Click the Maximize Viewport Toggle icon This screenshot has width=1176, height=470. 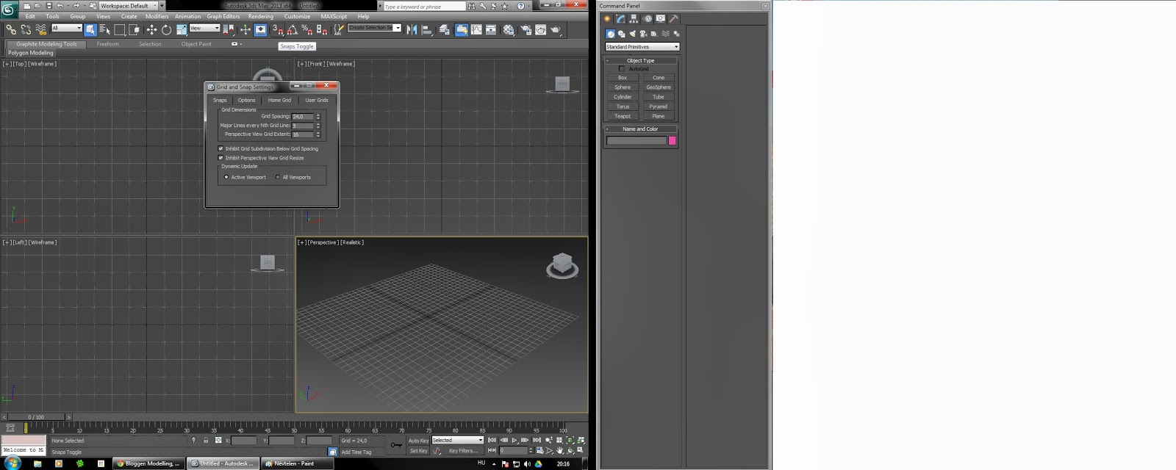click(580, 449)
